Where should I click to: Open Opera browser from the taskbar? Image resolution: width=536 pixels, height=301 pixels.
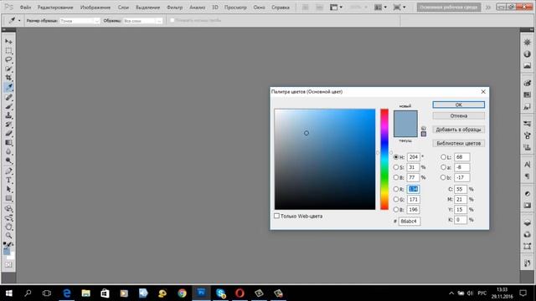tap(240, 293)
